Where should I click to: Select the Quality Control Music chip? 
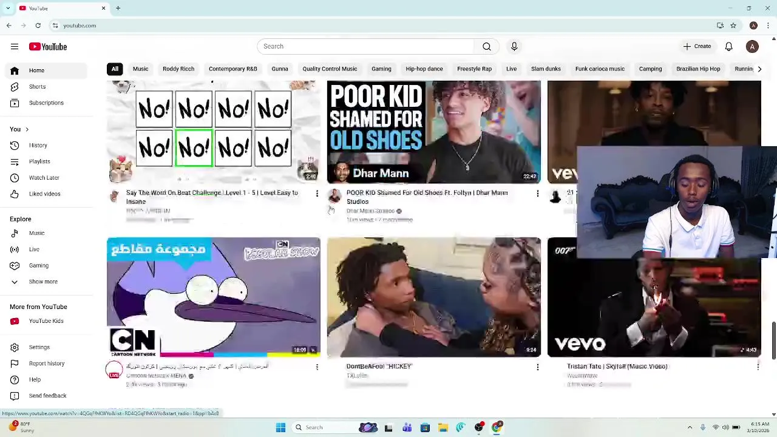330,69
